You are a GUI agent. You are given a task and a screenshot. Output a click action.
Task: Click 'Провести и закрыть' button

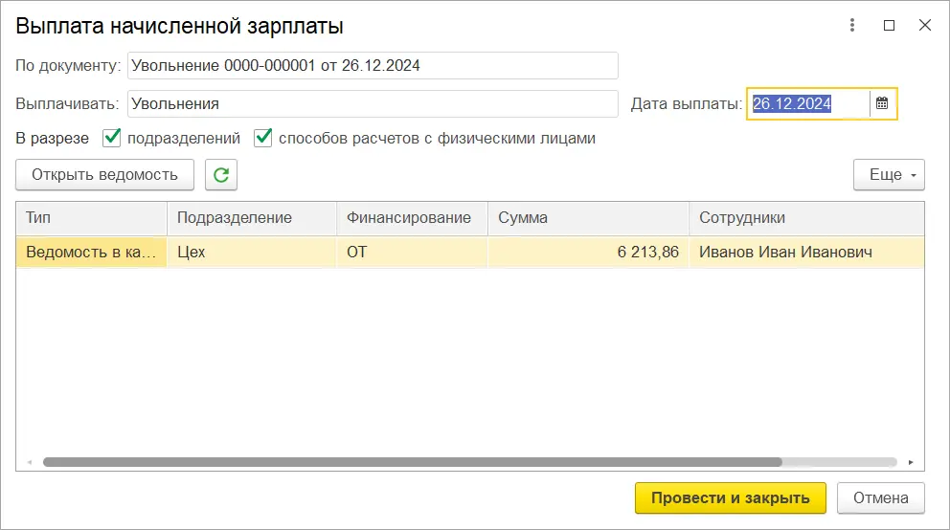pos(730,497)
